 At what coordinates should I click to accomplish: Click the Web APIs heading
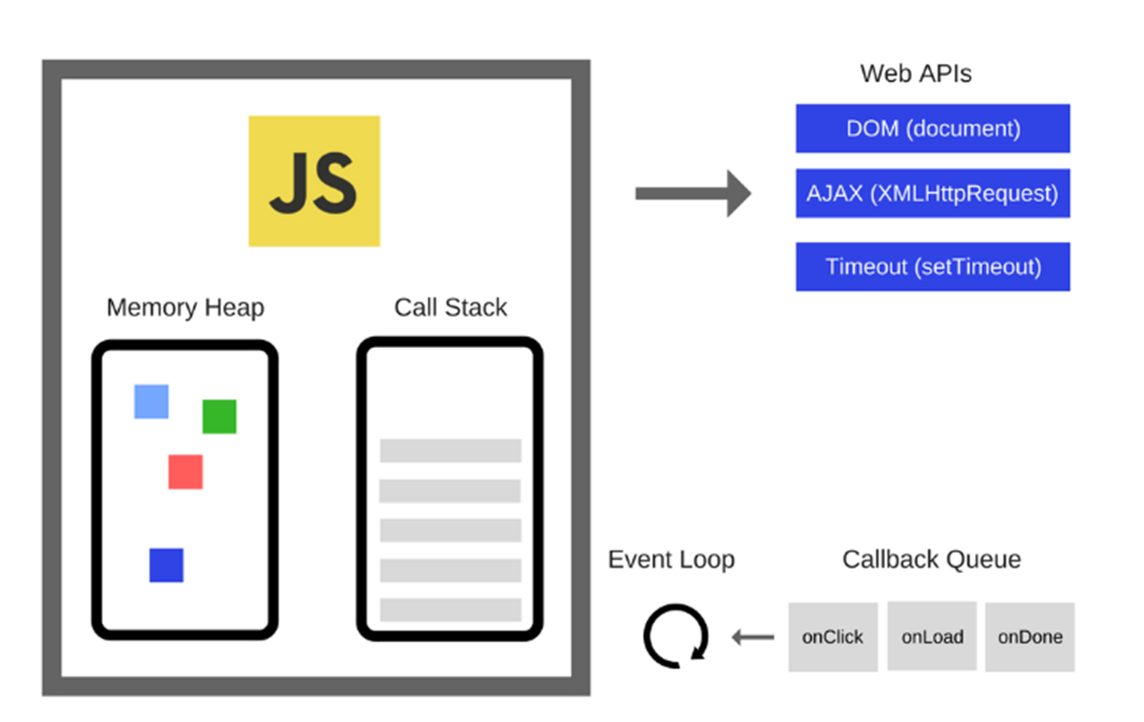point(916,74)
